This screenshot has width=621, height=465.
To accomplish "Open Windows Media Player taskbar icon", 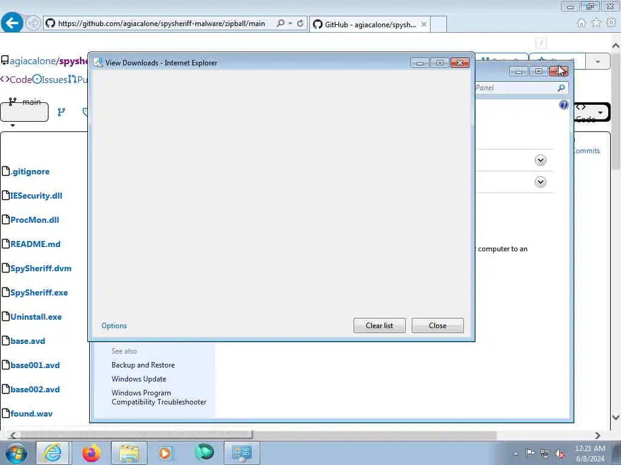I will click(166, 453).
